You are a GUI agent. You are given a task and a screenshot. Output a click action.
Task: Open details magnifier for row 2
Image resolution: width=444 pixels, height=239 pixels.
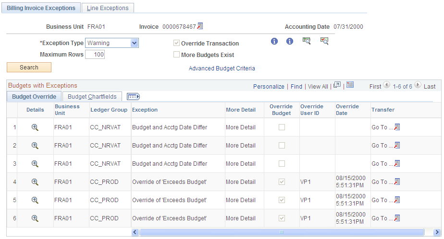coord(35,145)
